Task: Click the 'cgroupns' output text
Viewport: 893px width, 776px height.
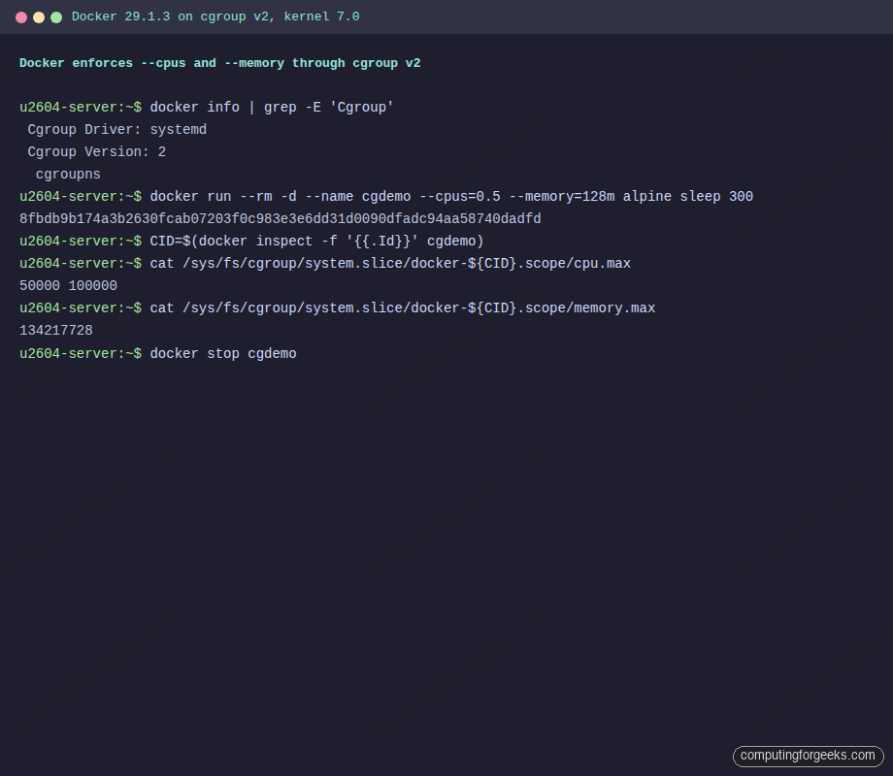Action: click(67, 174)
